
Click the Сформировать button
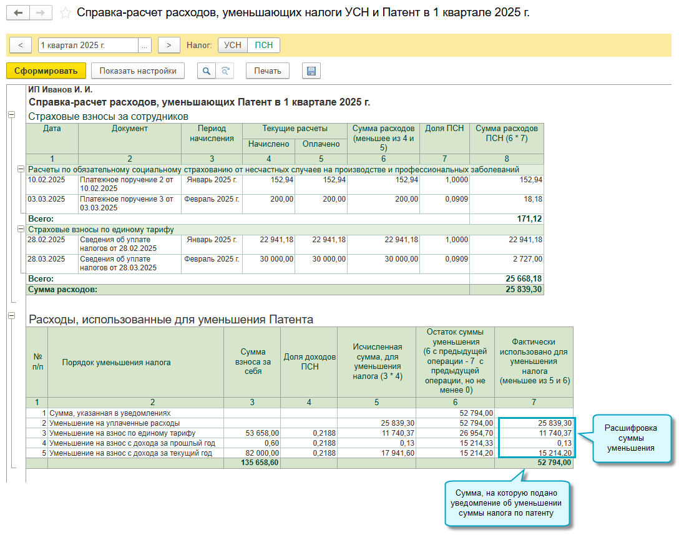pyautogui.click(x=46, y=71)
